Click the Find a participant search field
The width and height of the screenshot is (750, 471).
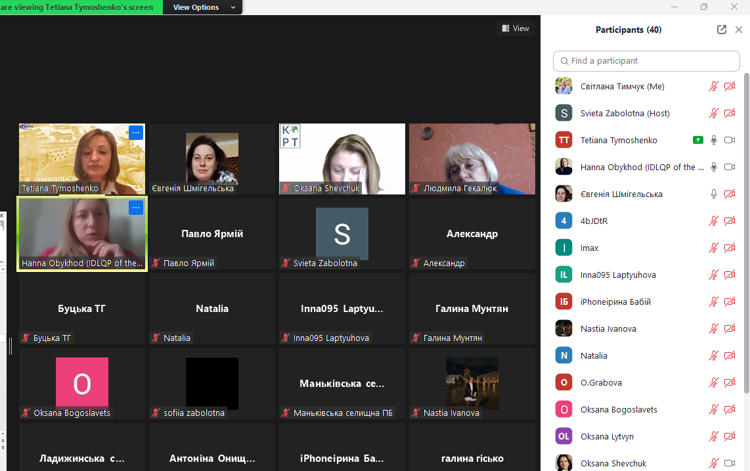point(646,61)
